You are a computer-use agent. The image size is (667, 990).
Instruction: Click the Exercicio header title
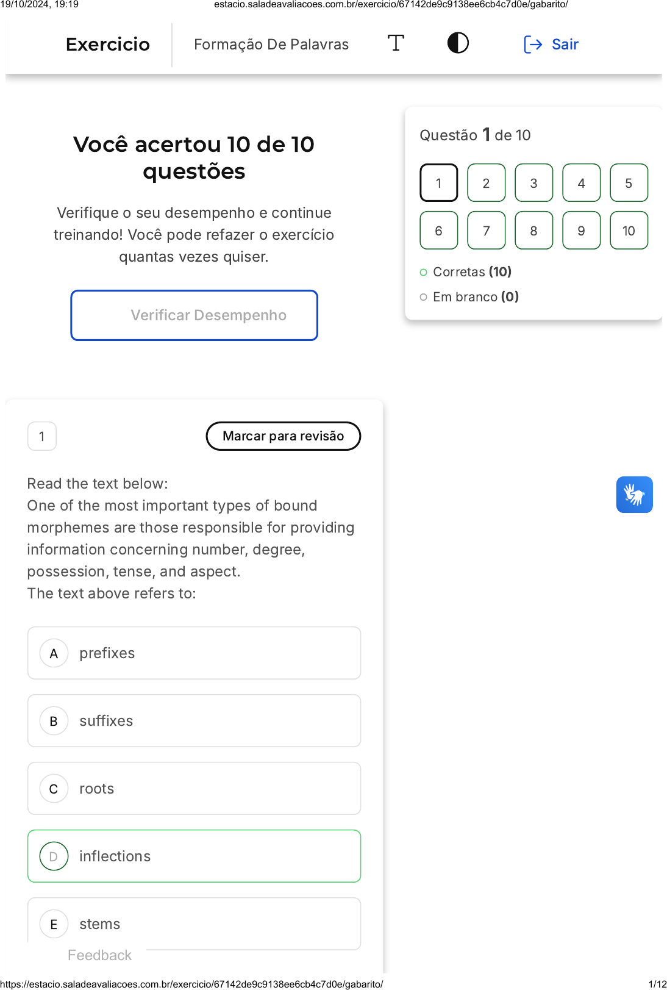click(108, 45)
